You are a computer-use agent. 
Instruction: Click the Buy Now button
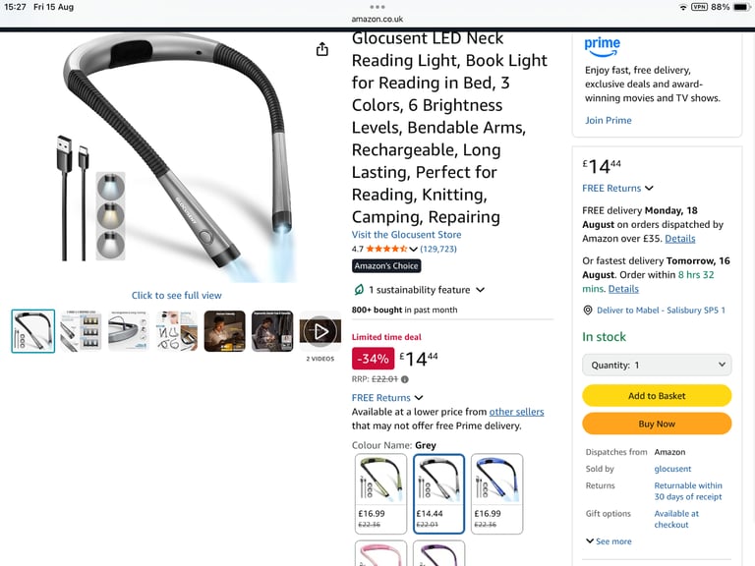coord(657,424)
